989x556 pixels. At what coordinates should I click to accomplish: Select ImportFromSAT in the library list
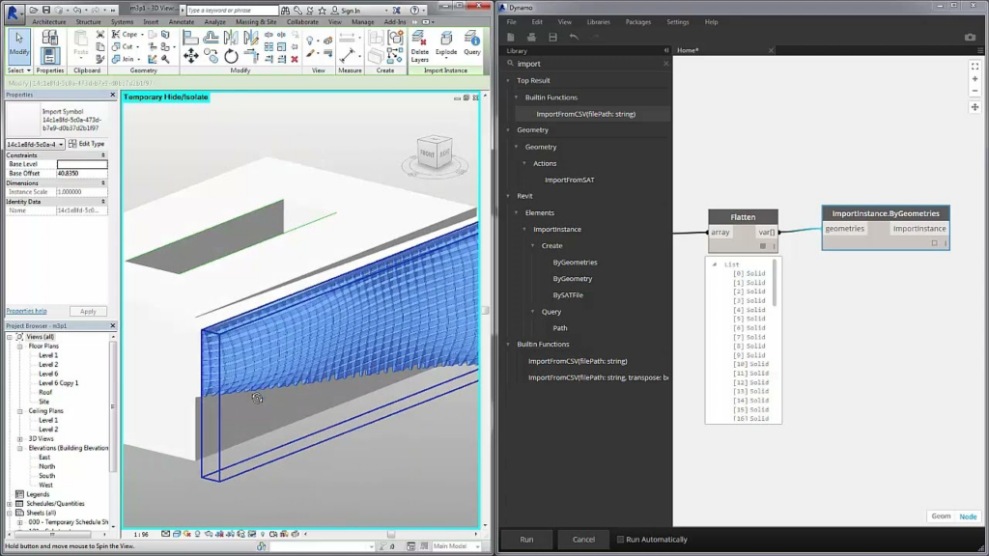569,181
